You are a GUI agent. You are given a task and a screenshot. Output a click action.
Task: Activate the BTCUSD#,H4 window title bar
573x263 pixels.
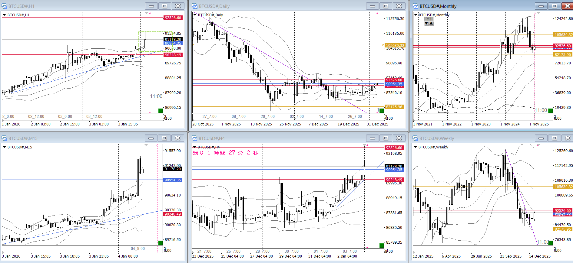(273, 138)
